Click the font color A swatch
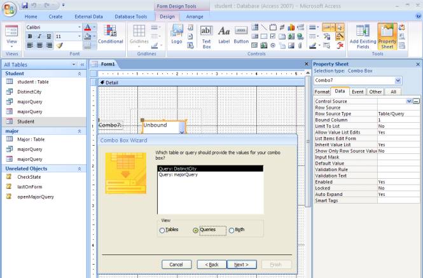This screenshot has height=278, width=423. 87,27
